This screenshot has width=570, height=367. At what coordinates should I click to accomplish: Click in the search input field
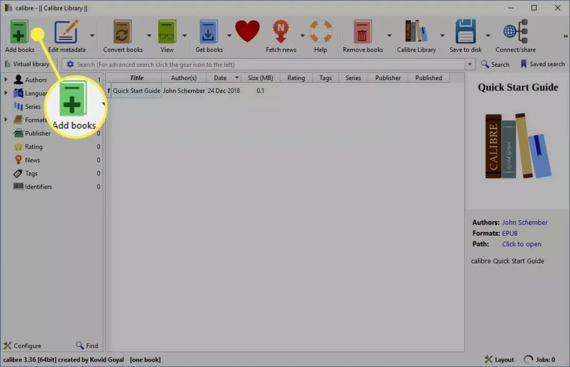pos(269,65)
